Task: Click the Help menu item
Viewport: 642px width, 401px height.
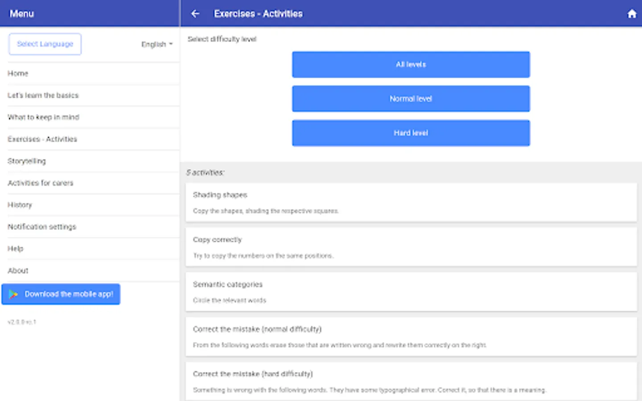Action: click(16, 249)
